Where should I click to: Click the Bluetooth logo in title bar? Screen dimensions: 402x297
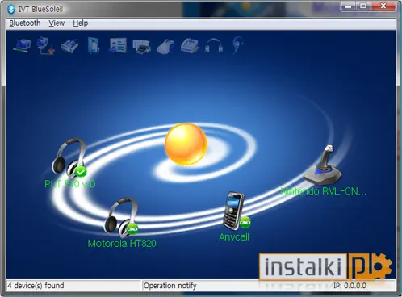coord(11,9)
